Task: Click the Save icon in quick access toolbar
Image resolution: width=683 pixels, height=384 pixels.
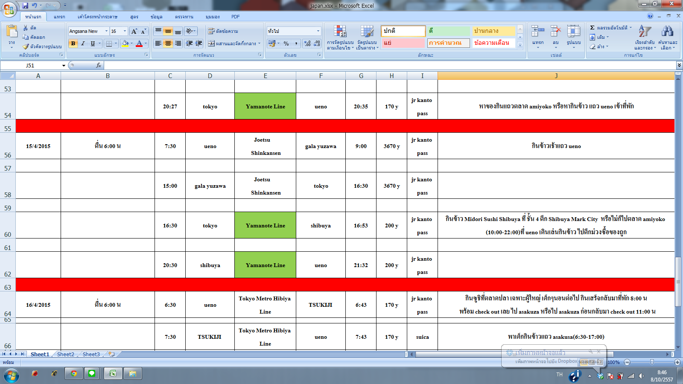Action: click(25, 6)
